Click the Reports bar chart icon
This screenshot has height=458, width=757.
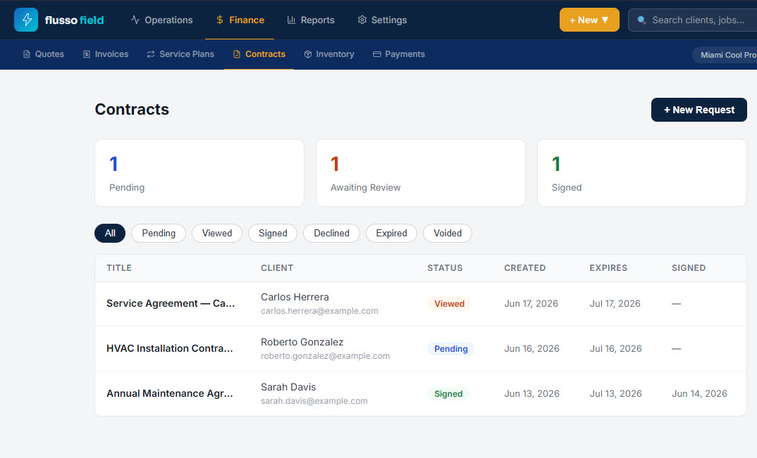pos(291,20)
